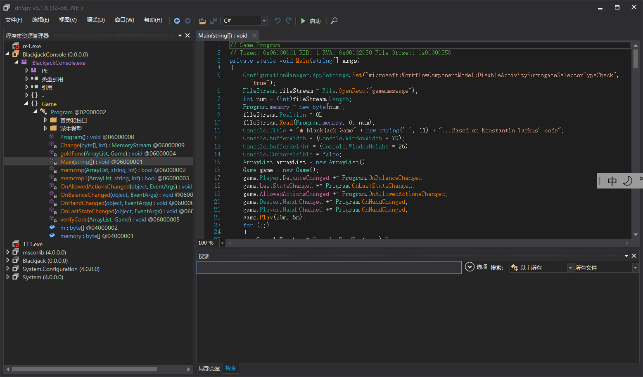Collapse the Game namespace node
The width and height of the screenshot is (643, 377).
pos(26,104)
